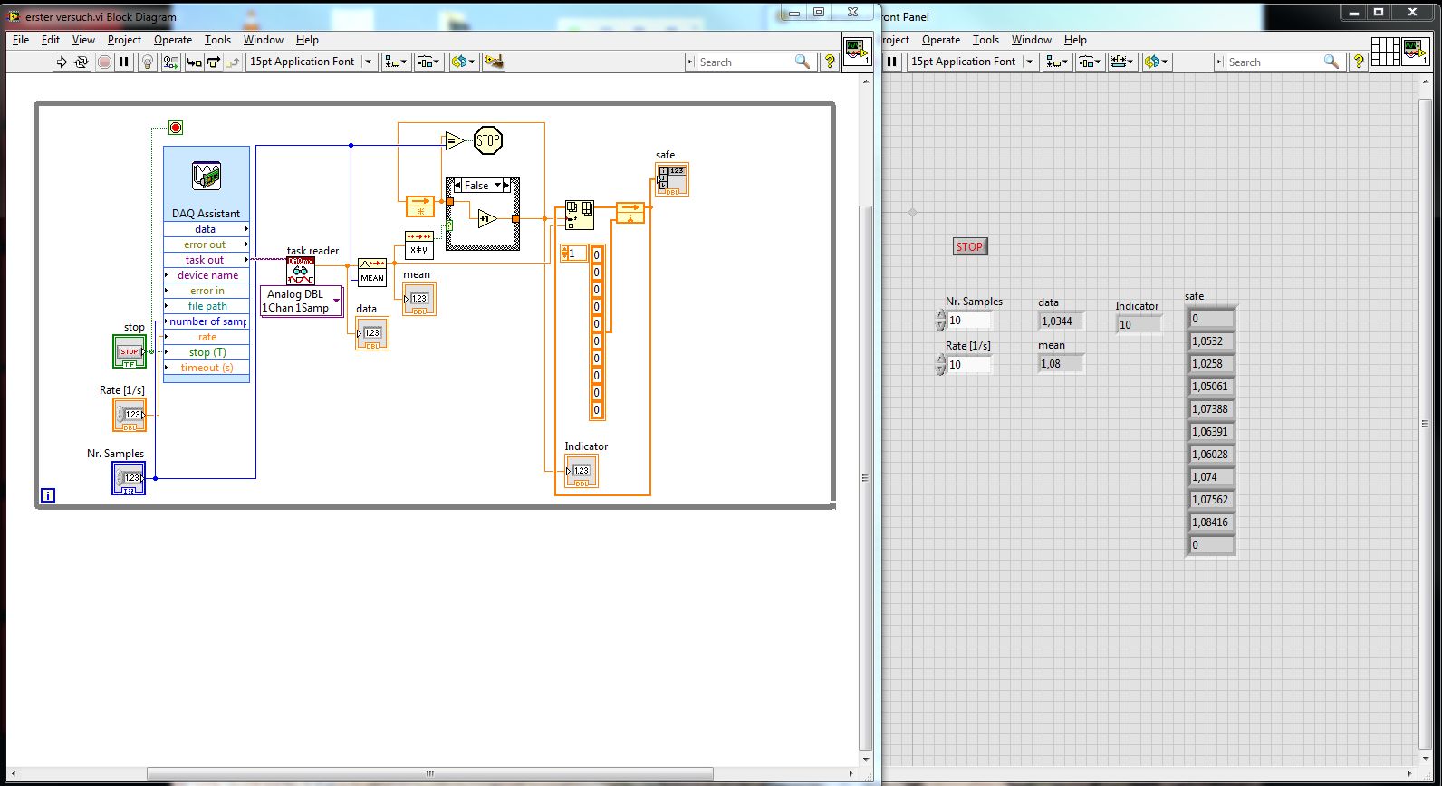Click the Nr. Samples numeric input field
Viewport: 1442px width, 786px height.
pyautogui.click(x=968, y=321)
